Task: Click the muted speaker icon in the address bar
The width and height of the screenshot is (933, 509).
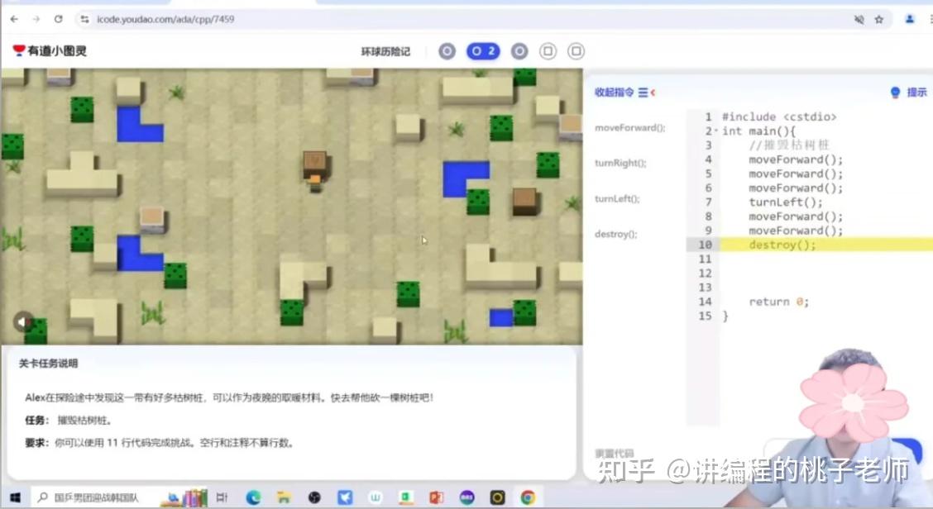Action: [x=859, y=20]
